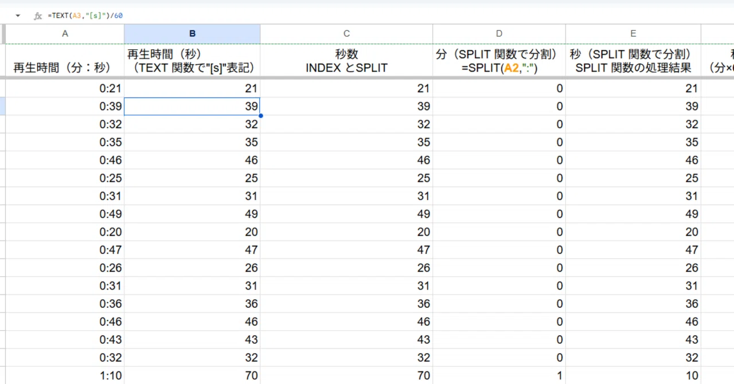Screen dimensions: 734x384
Task: Select the cell 0:25 in column A
Action: click(x=65, y=178)
